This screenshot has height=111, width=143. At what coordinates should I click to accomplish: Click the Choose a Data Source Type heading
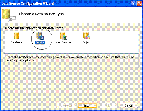[x=42, y=14]
